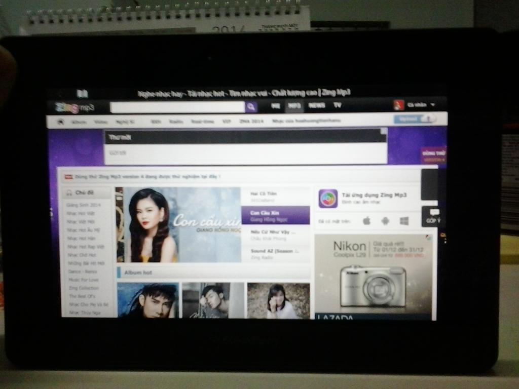
Task: Click the Zing Mp3 logo
Action: [75, 107]
